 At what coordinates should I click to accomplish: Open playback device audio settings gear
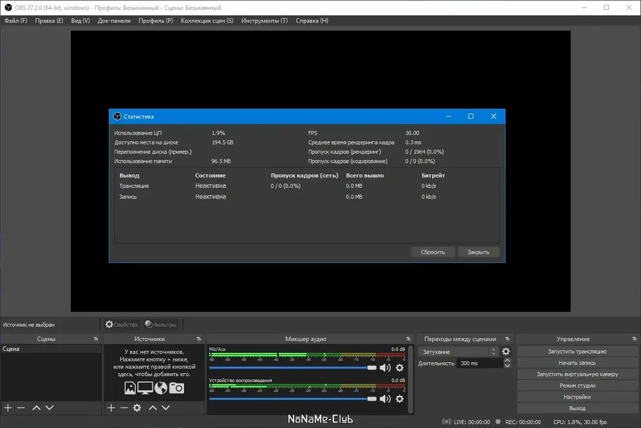point(400,399)
